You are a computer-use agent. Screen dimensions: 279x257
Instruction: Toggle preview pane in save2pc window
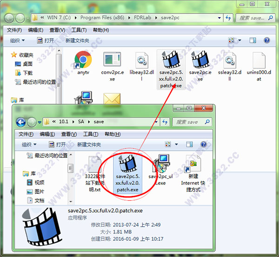[x=252, y=41]
